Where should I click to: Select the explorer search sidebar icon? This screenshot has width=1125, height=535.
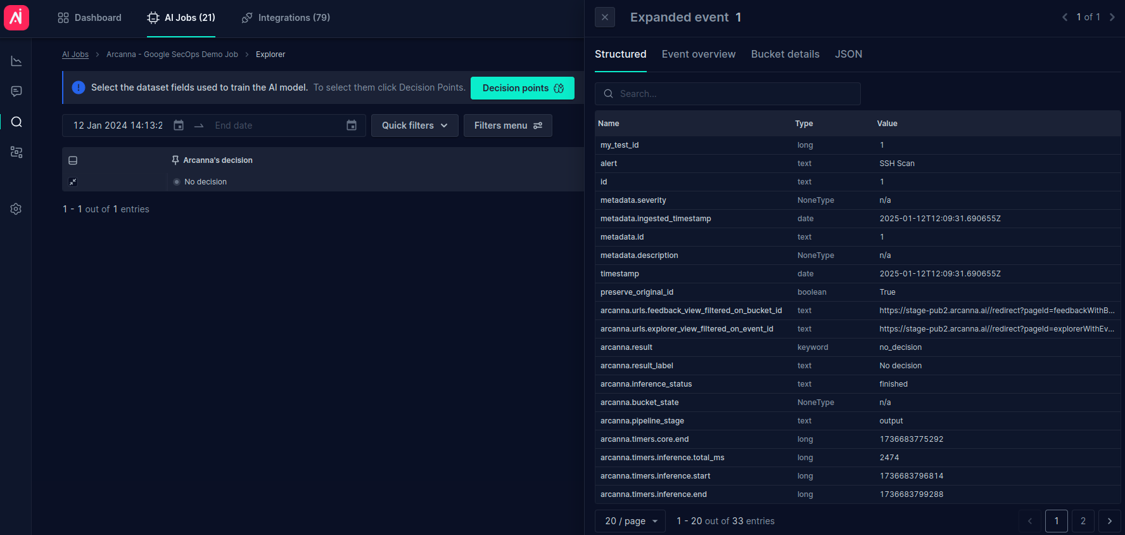(x=16, y=122)
